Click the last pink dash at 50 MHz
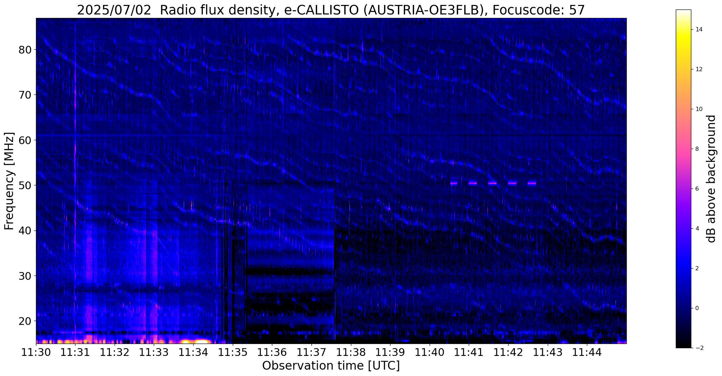Viewport: 722px width, 376px height. tap(532, 183)
